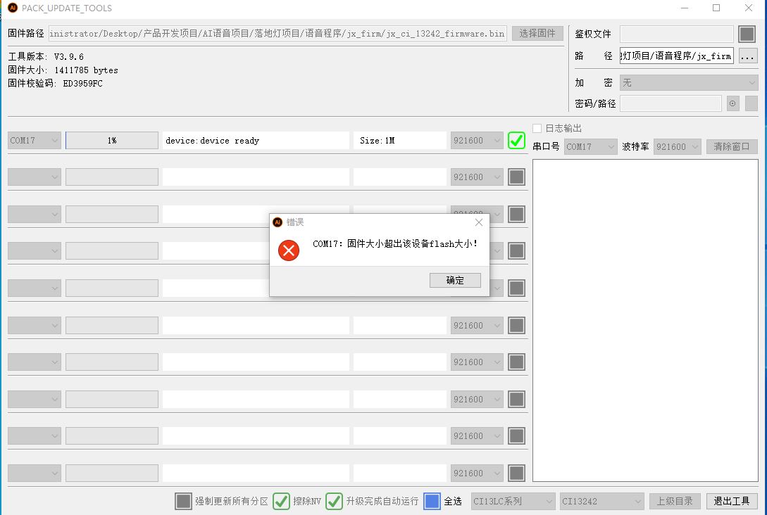The width and height of the screenshot is (767, 515).
Task: Click the enable square icon on the bottom port row
Action: click(x=516, y=473)
